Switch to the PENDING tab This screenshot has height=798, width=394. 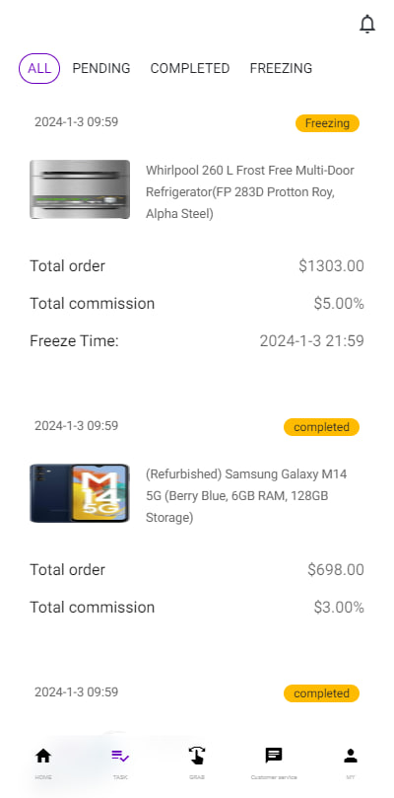(101, 68)
